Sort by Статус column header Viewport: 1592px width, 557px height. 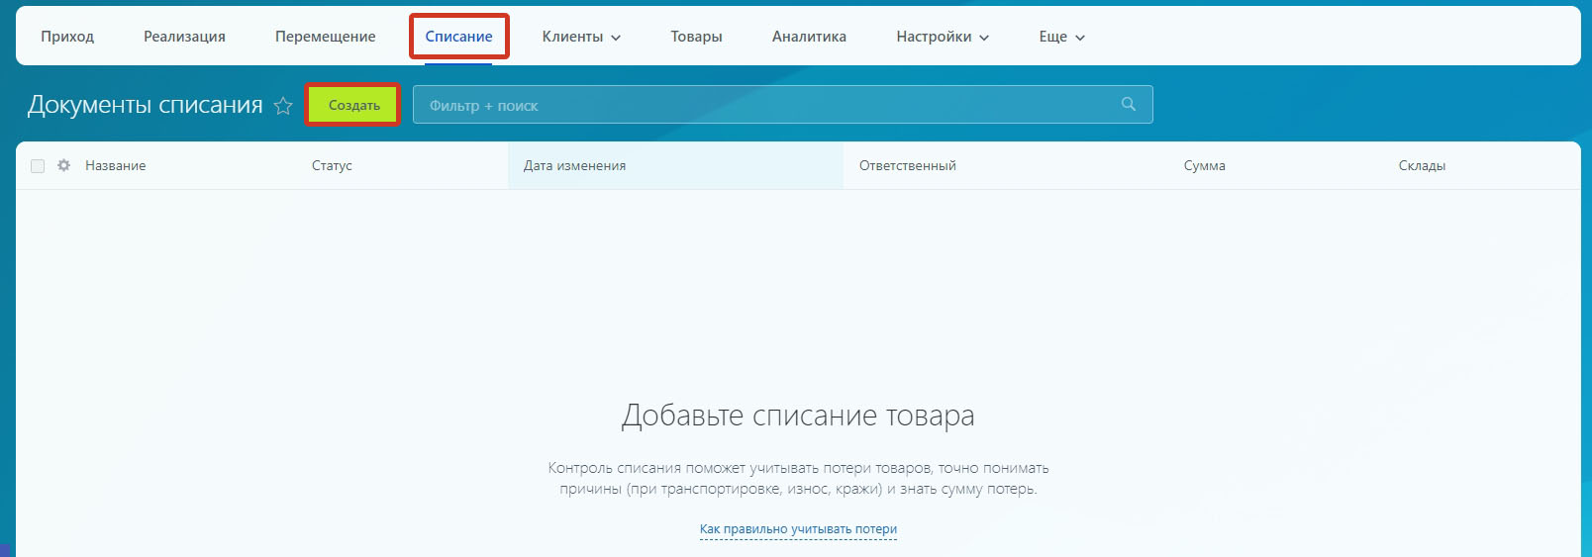332,166
